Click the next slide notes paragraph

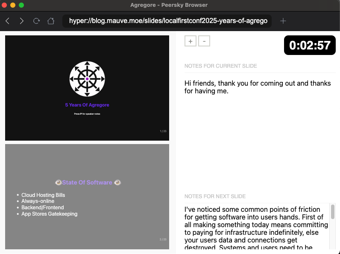coord(256,228)
